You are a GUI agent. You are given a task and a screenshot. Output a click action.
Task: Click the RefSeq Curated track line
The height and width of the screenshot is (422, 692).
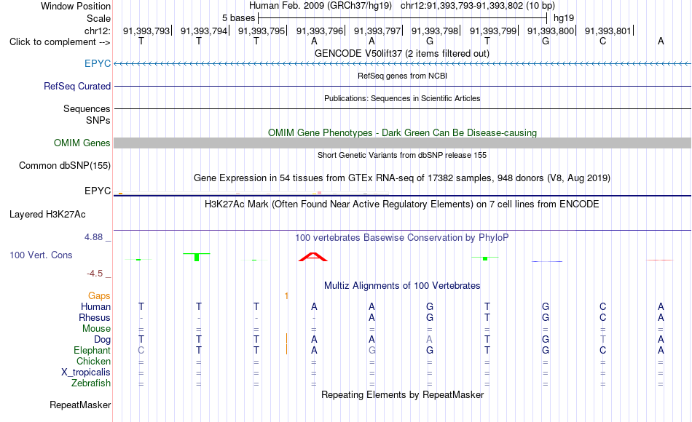402,86
